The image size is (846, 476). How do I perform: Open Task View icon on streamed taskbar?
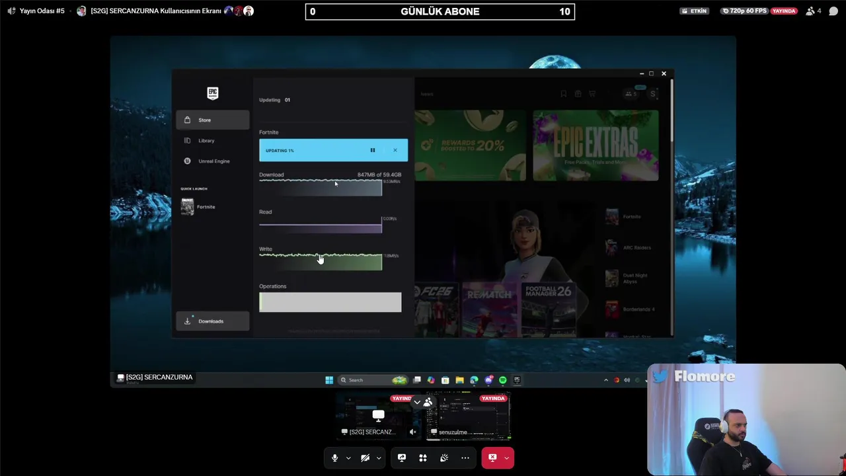(417, 380)
